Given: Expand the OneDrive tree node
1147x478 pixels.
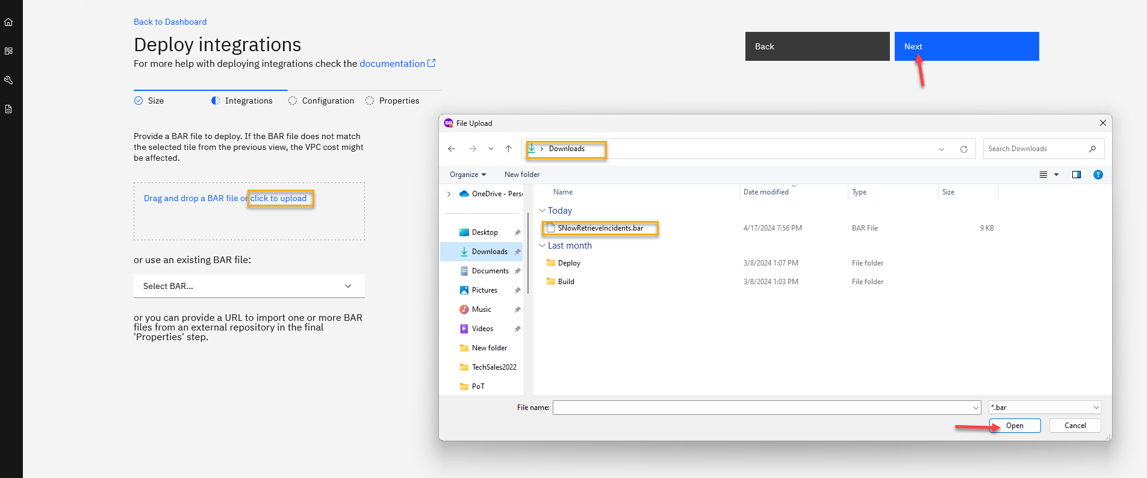Looking at the screenshot, I should click(449, 194).
